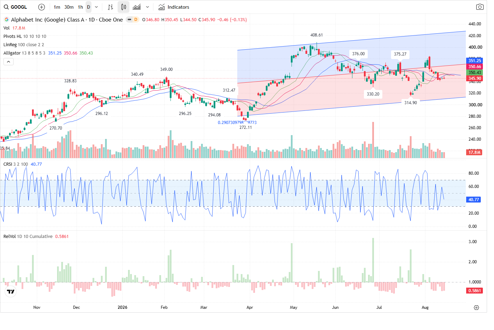Click the TradingView logo
The image size is (494, 330).
point(11,291)
